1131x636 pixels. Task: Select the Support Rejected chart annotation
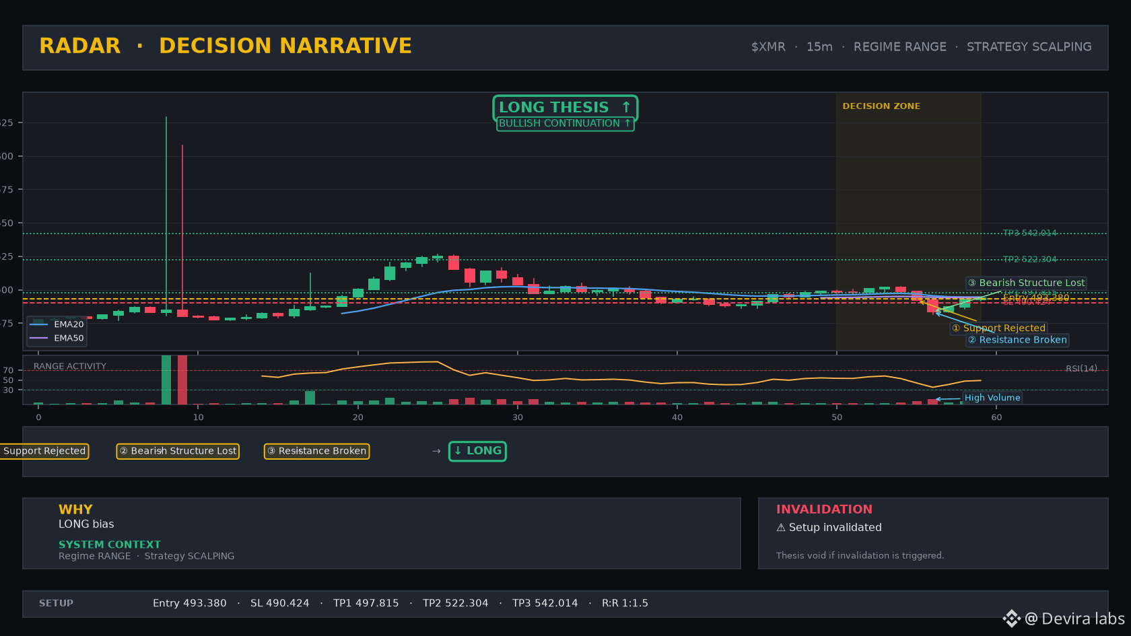pos(998,328)
